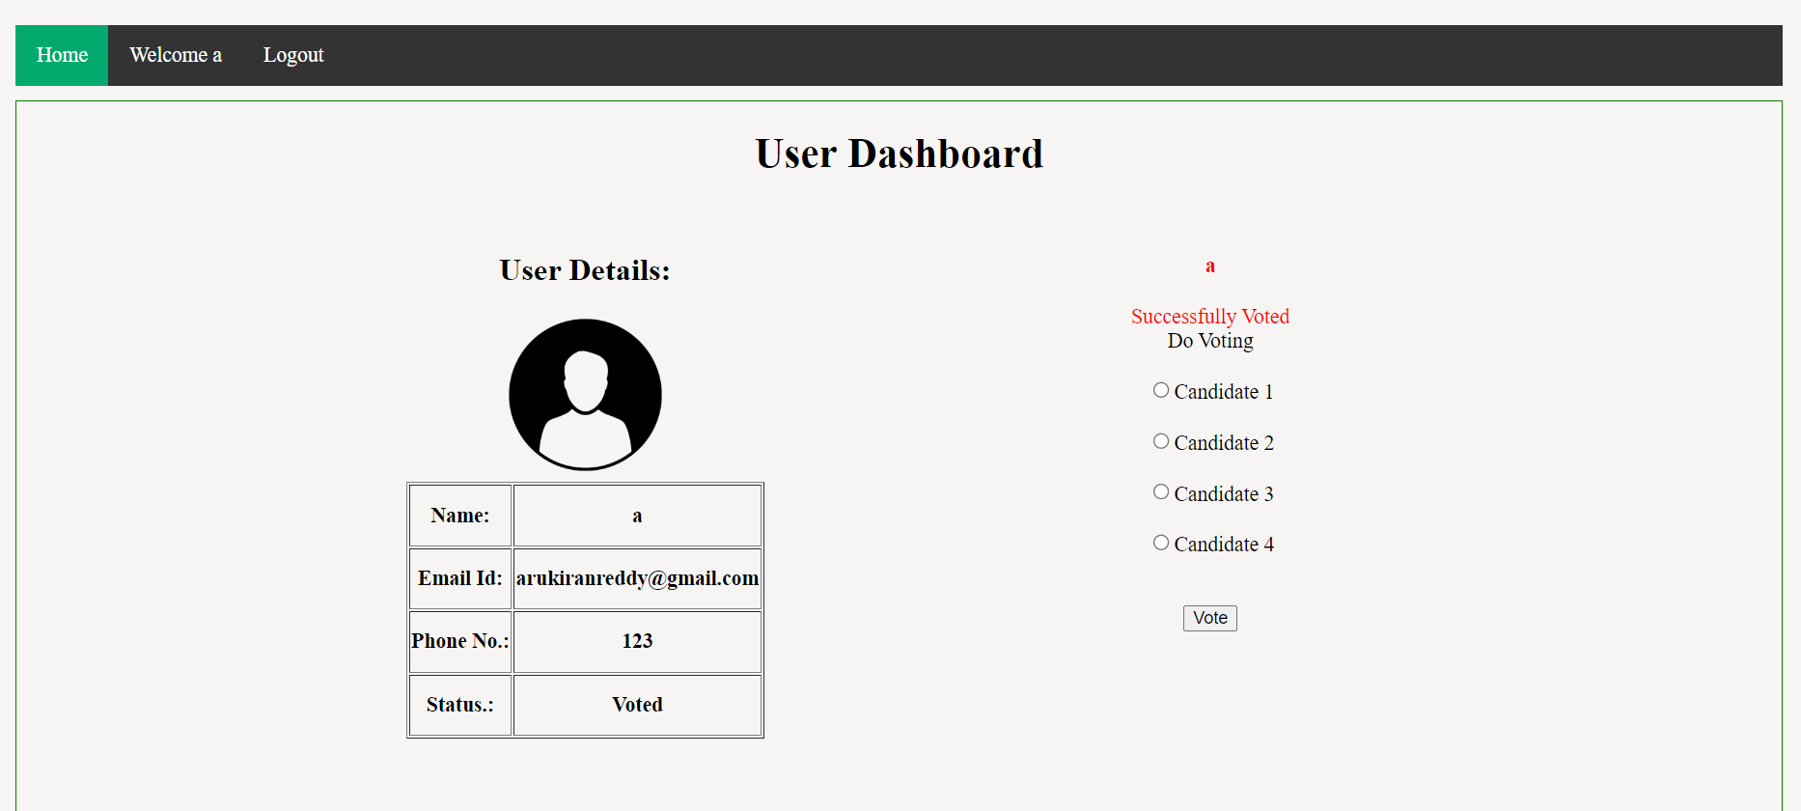Click the Welcome a menu item
The height and width of the screenshot is (811, 1801).
176,55
